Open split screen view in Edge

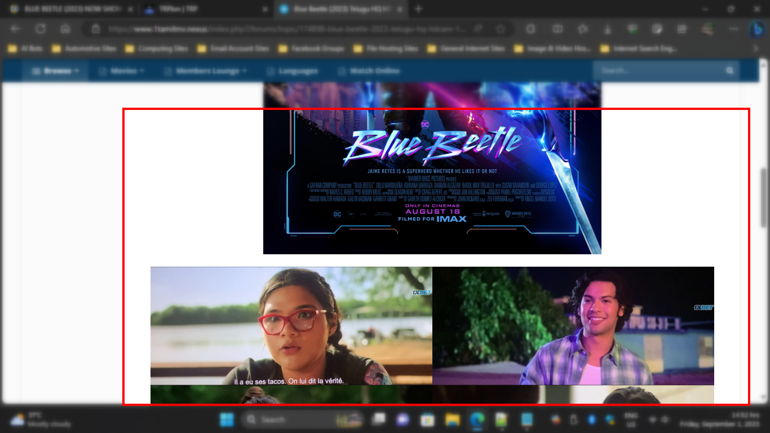557,29
